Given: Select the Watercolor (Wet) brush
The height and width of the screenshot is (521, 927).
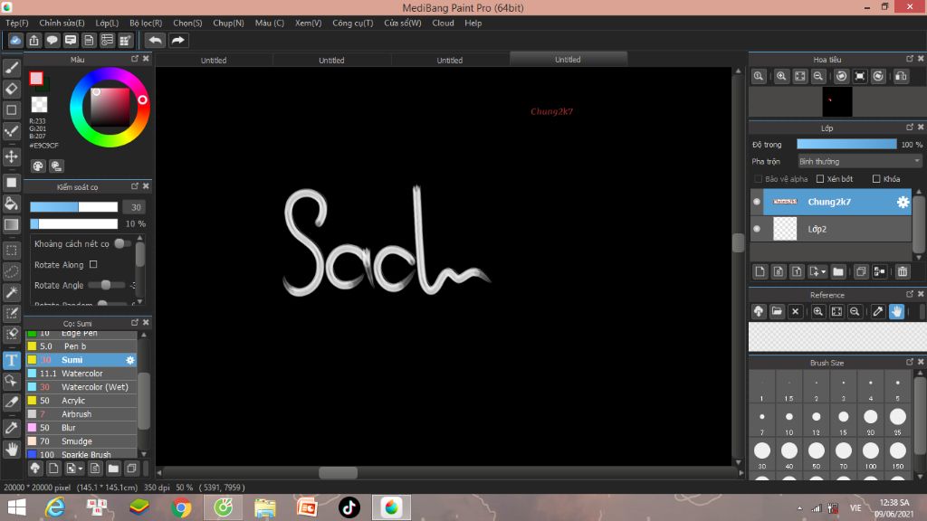Looking at the screenshot, I should point(81,387).
